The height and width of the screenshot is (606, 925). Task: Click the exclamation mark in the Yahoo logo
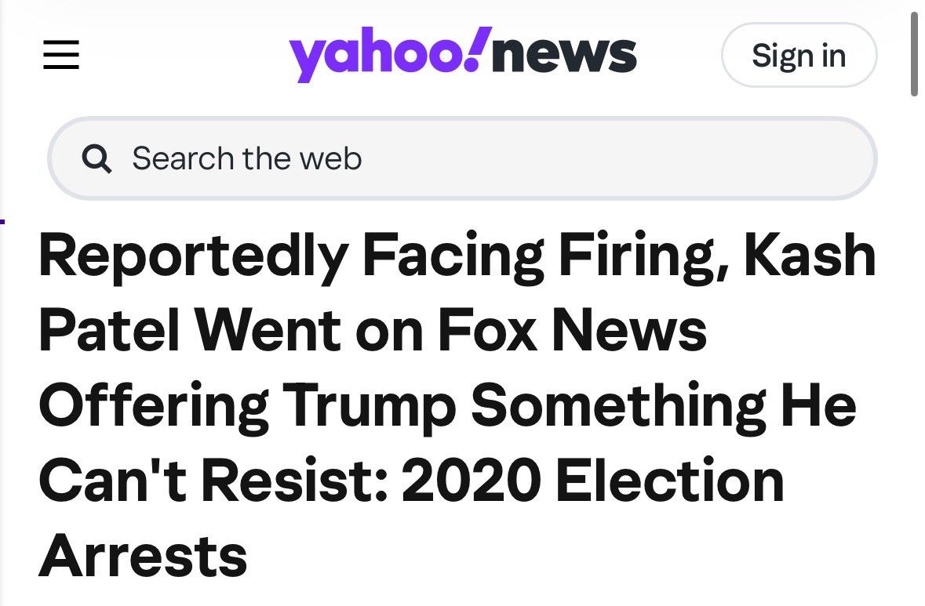point(481,49)
